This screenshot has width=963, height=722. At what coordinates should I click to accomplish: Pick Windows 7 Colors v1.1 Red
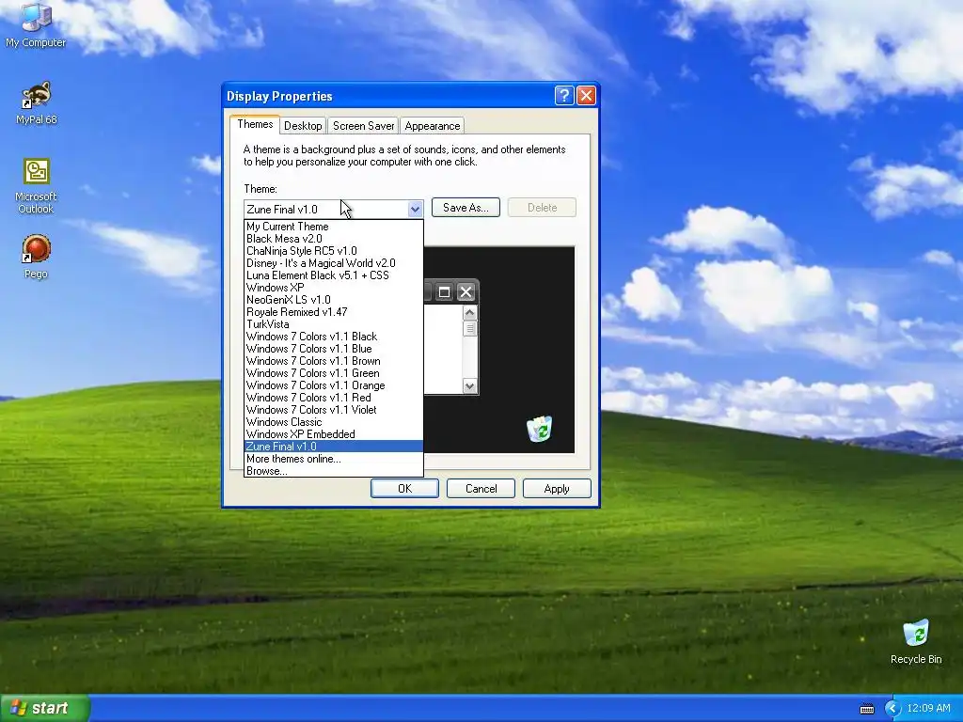point(334,398)
